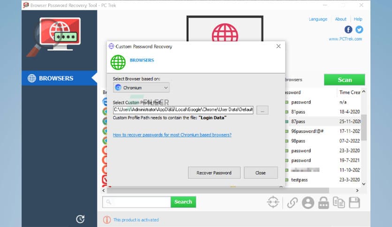The height and width of the screenshot is (227, 392).
Task: Click the Close button in dialog
Action: pos(261,173)
